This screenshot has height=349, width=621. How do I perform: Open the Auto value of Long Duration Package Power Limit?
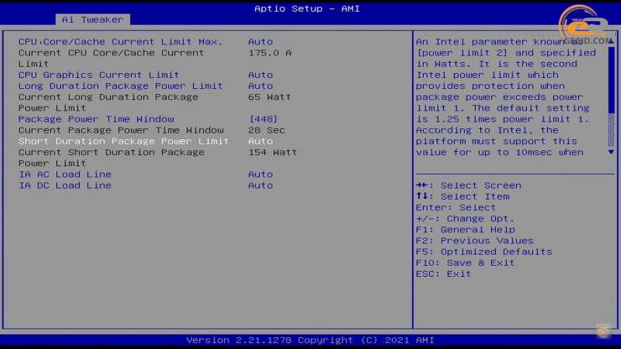tap(260, 86)
